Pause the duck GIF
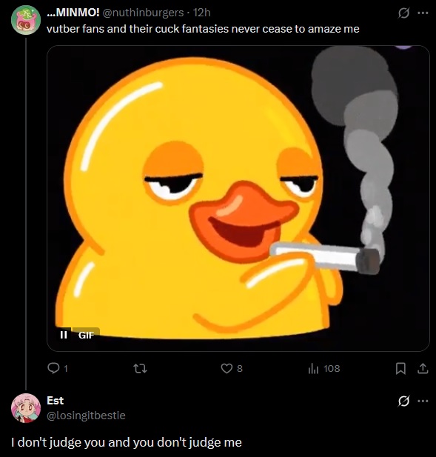The image size is (436, 457). point(64,335)
